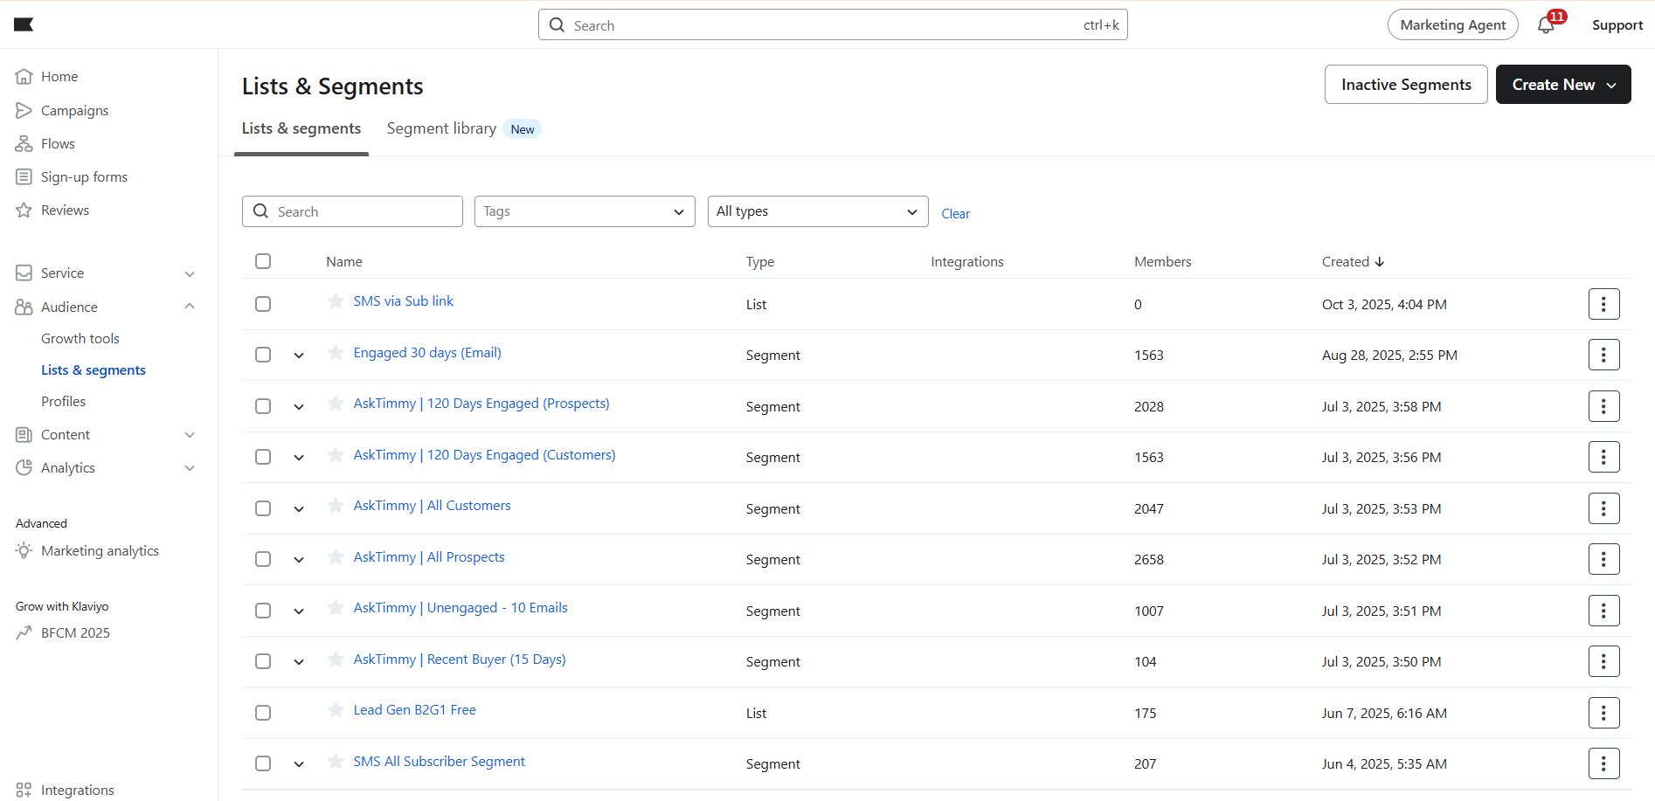The image size is (1655, 801).
Task: Switch to the Segment library tab
Action: [x=441, y=128]
